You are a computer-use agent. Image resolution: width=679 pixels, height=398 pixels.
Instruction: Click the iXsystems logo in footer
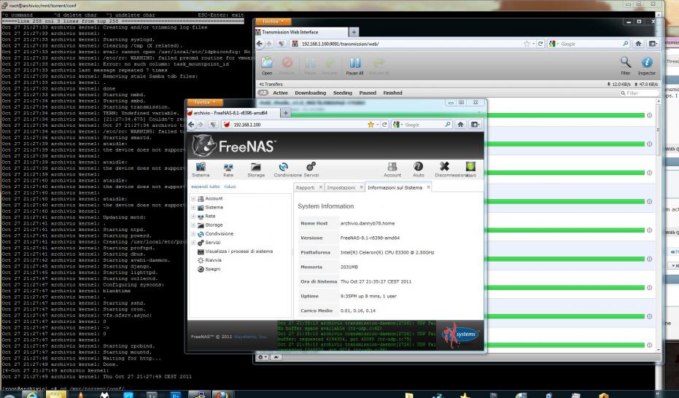coord(460,335)
